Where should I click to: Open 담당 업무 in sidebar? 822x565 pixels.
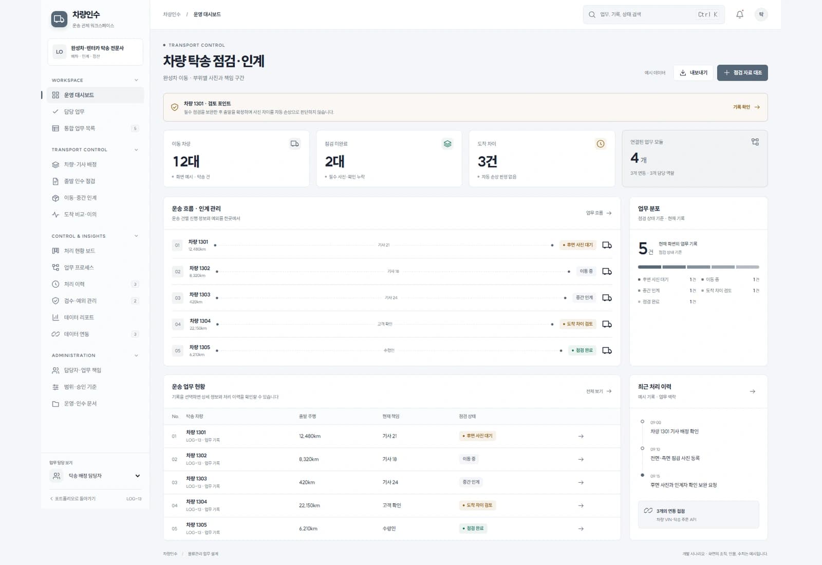pyautogui.click(x=95, y=111)
